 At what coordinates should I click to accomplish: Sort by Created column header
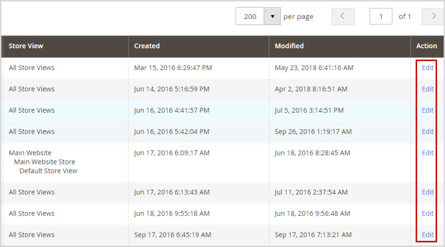[147, 46]
